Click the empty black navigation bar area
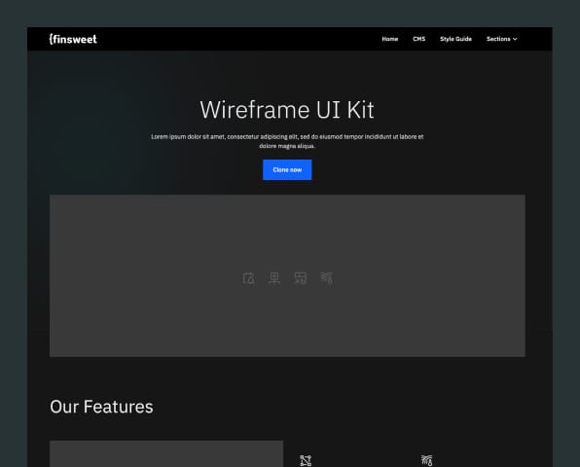The width and height of the screenshot is (580, 467). tap(236, 39)
